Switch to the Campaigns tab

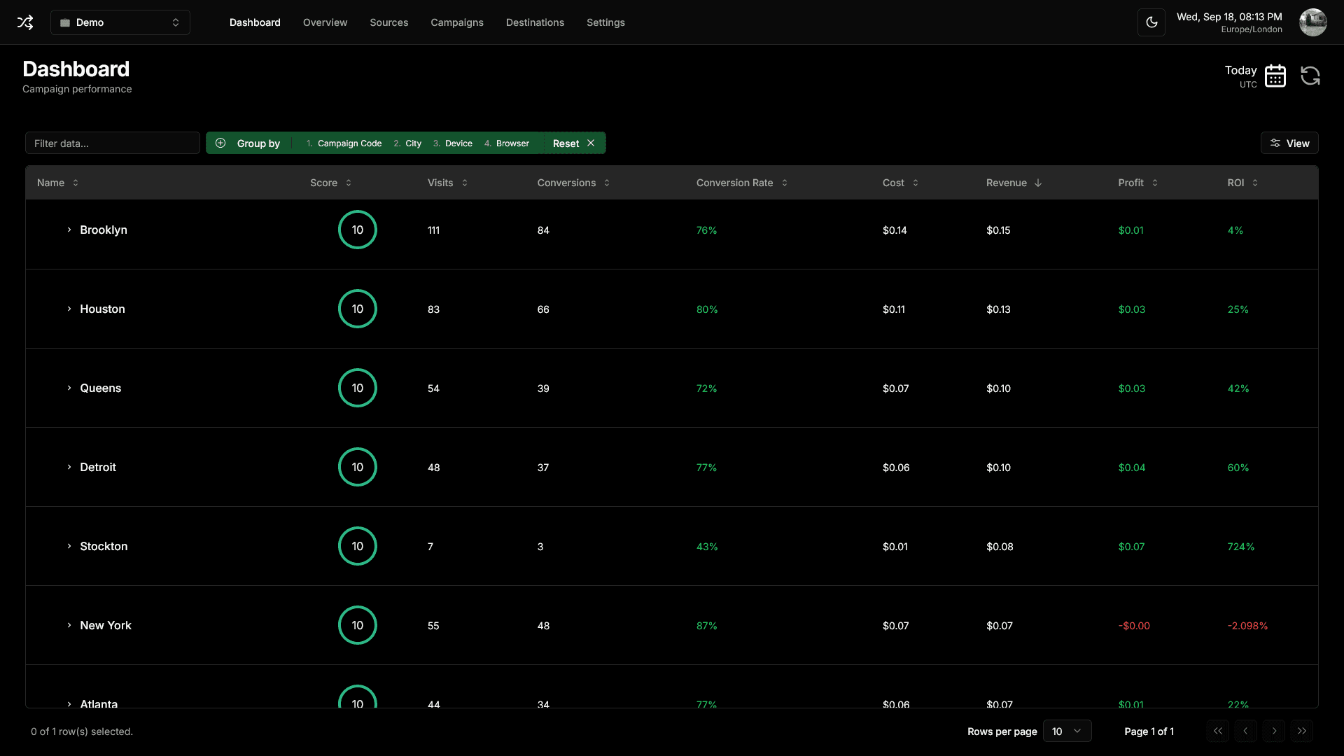[457, 22]
